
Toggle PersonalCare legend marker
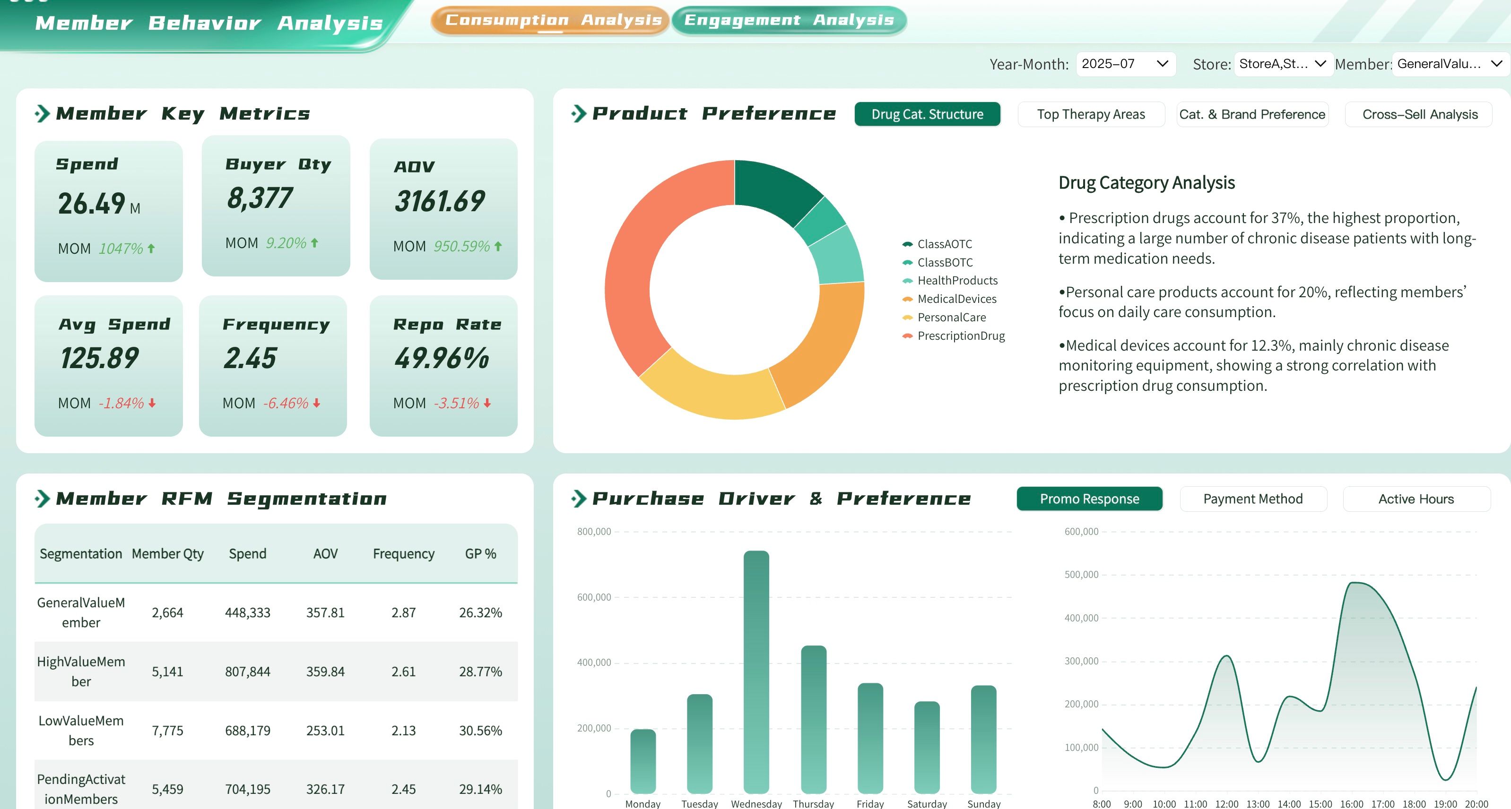click(907, 317)
